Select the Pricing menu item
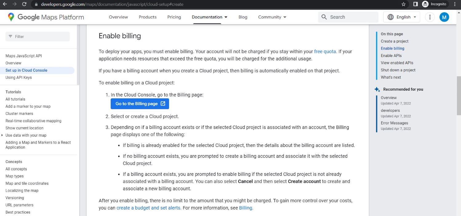Screen dimensions: 461x216 174,17
